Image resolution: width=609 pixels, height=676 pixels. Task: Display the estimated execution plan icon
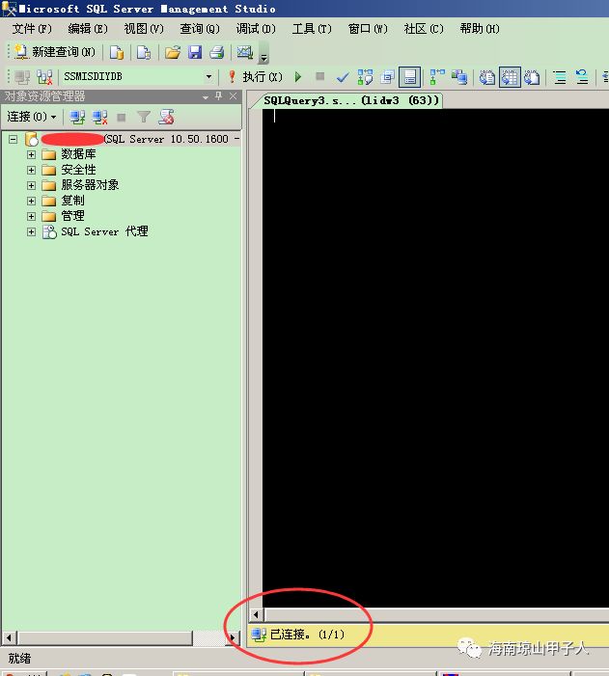click(365, 77)
